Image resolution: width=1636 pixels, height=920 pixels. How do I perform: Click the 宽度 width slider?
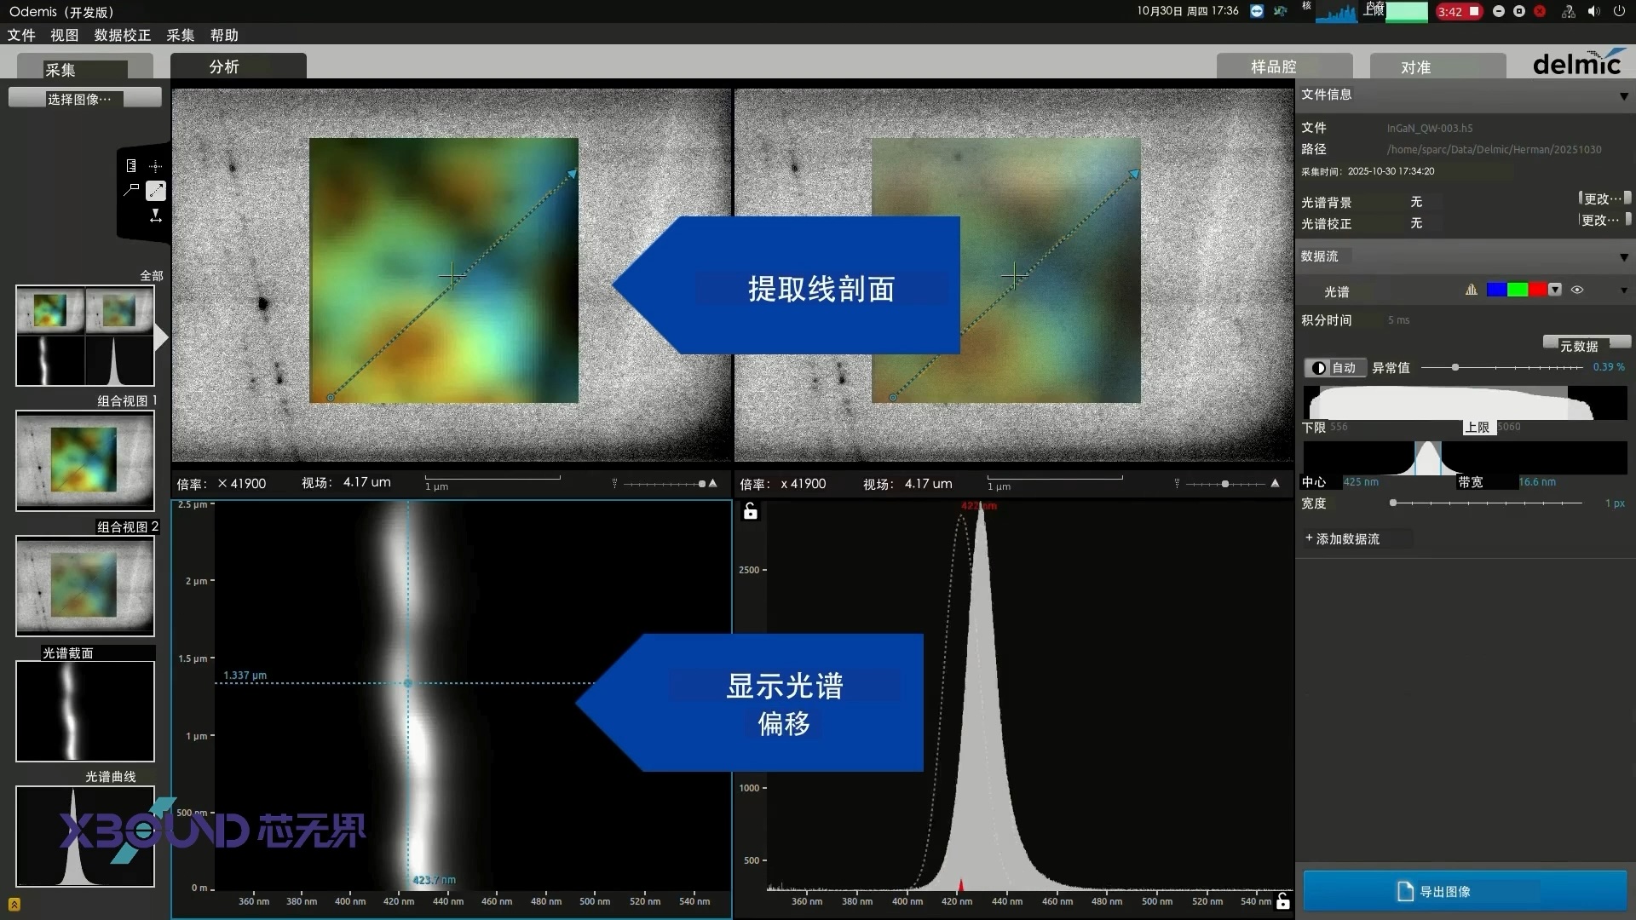(x=1487, y=503)
